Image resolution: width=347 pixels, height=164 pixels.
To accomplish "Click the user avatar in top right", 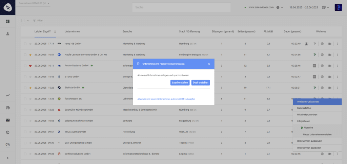I will click(338, 7).
